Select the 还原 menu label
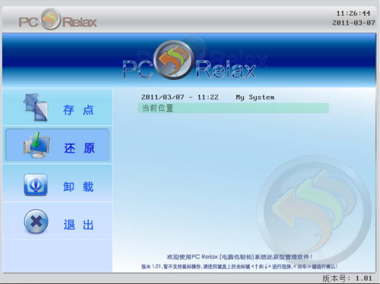The width and height of the screenshot is (380, 284). click(79, 148)
